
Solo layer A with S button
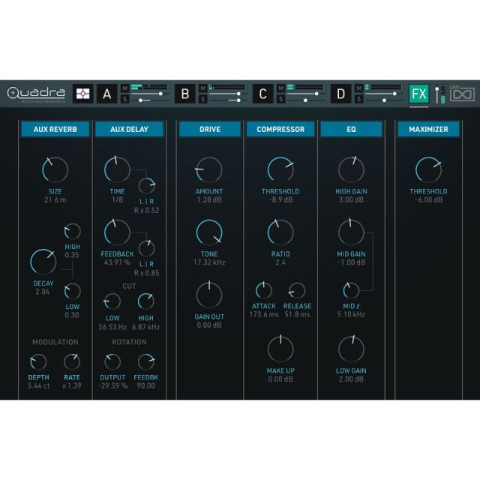coord(125,99)
